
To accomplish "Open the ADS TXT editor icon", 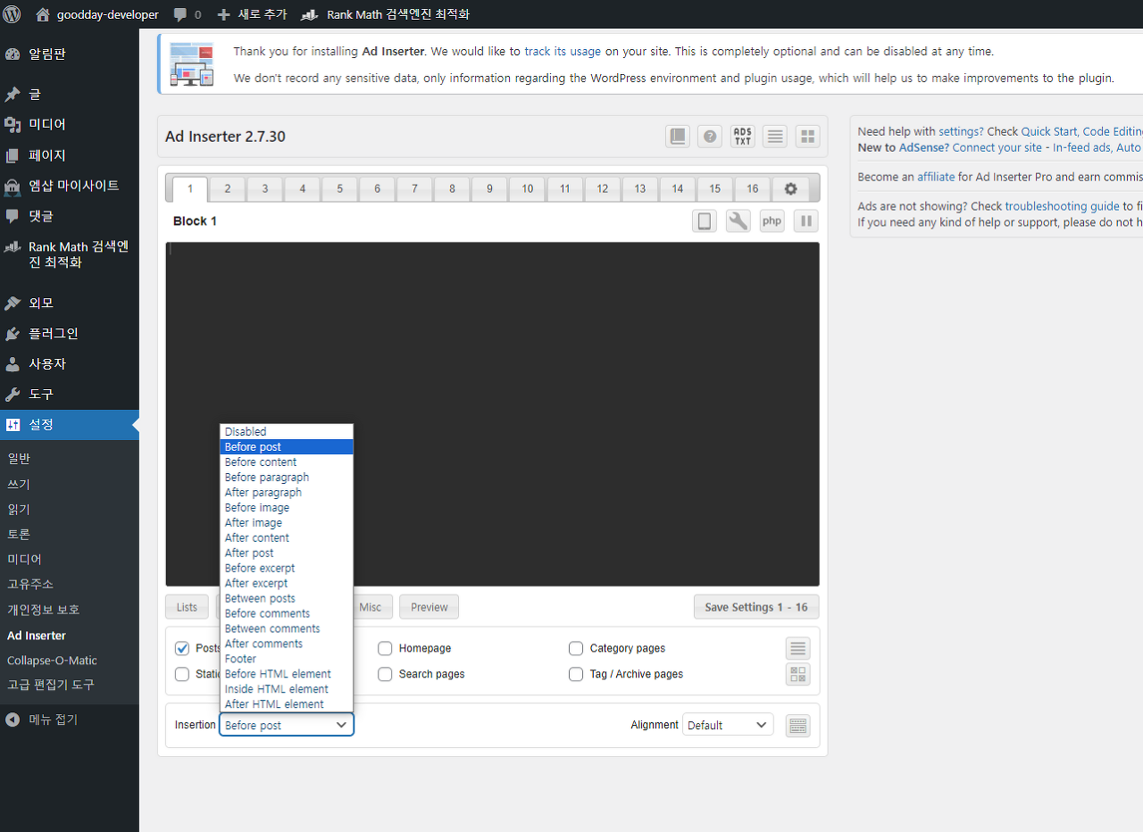I will click(x=742, y=137).
